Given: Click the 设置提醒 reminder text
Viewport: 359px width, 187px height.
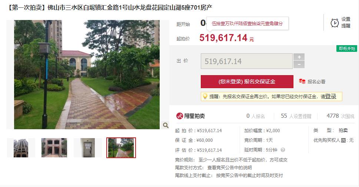Looking at the screenshot, I should click(346, 23).
